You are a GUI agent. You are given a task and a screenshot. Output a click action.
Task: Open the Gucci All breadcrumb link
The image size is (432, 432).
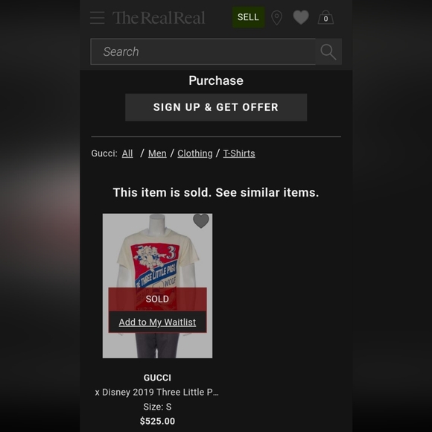(x=127, y=153)
